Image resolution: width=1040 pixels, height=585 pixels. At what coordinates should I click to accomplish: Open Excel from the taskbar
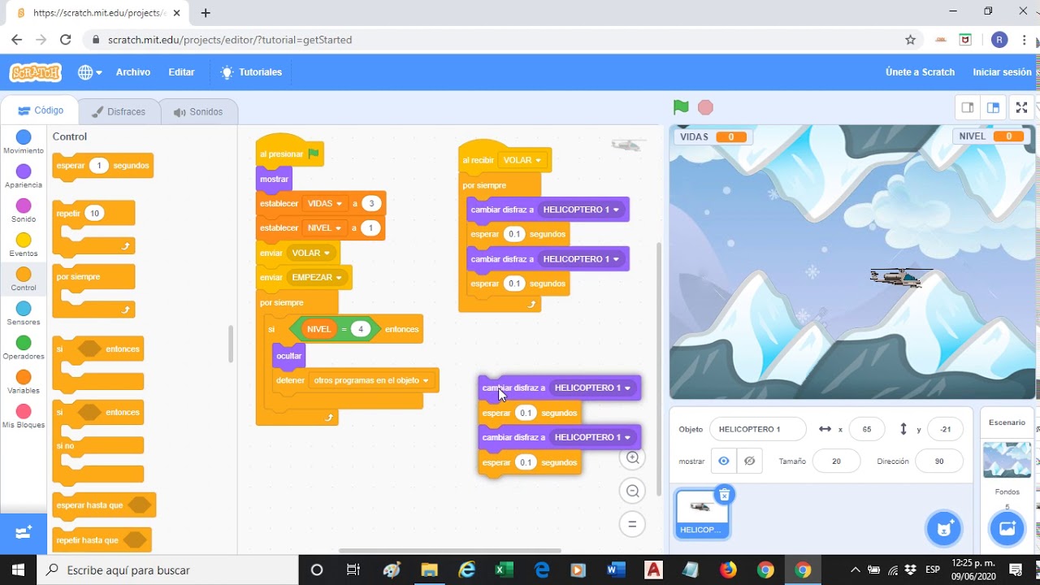[x=504, y=570]
